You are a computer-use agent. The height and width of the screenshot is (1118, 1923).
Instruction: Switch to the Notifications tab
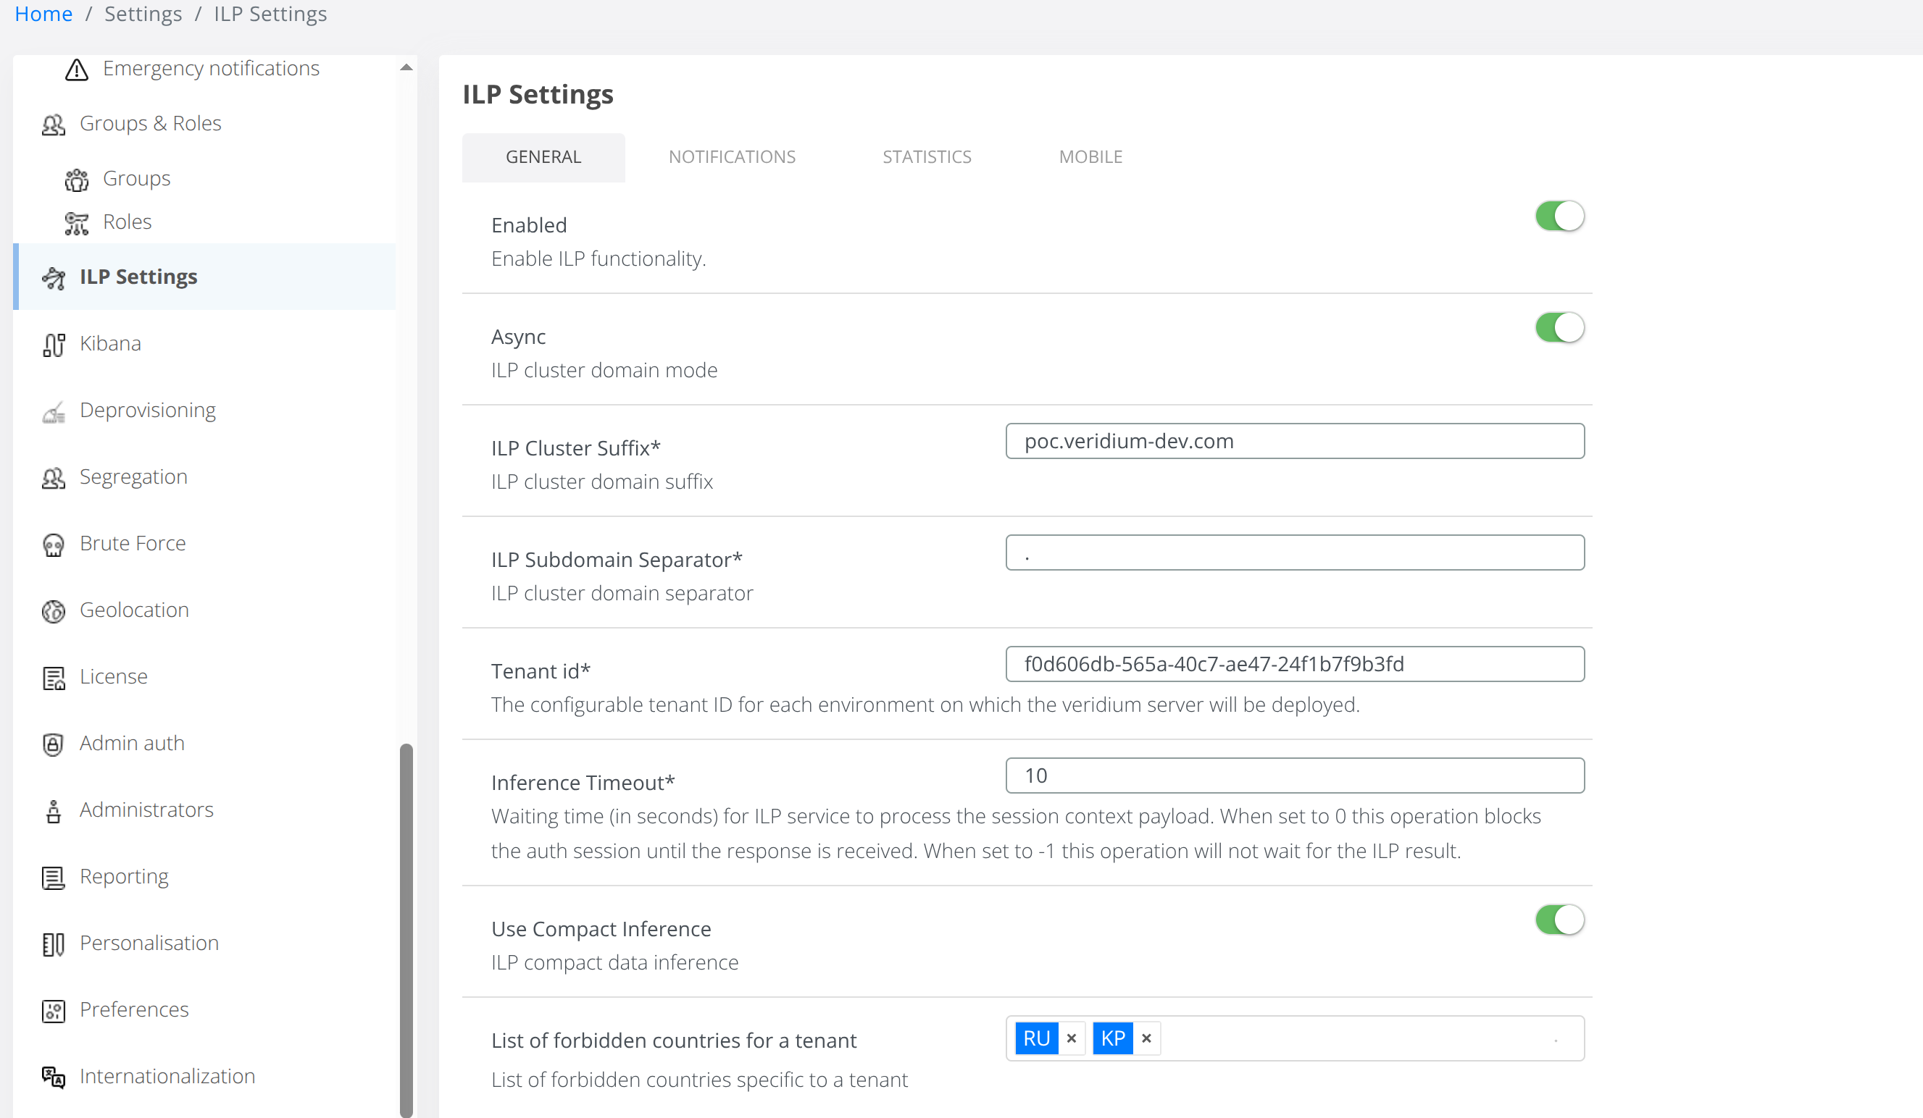point(732,157)
